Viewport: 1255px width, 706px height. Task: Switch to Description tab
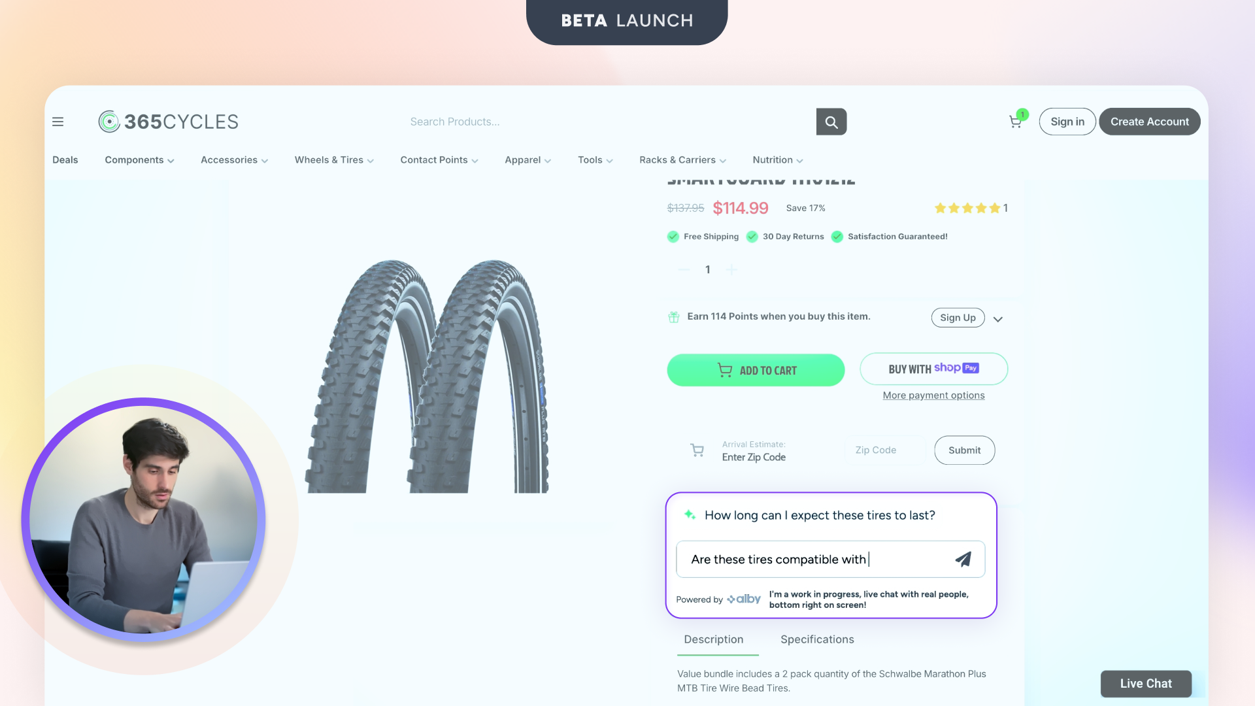pos(714,639)
